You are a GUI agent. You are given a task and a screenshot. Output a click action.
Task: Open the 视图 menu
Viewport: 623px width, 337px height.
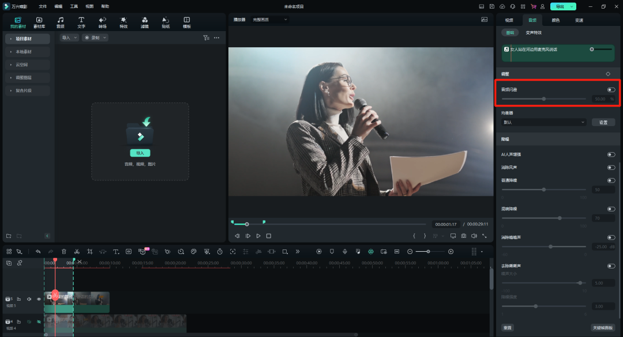89,6
